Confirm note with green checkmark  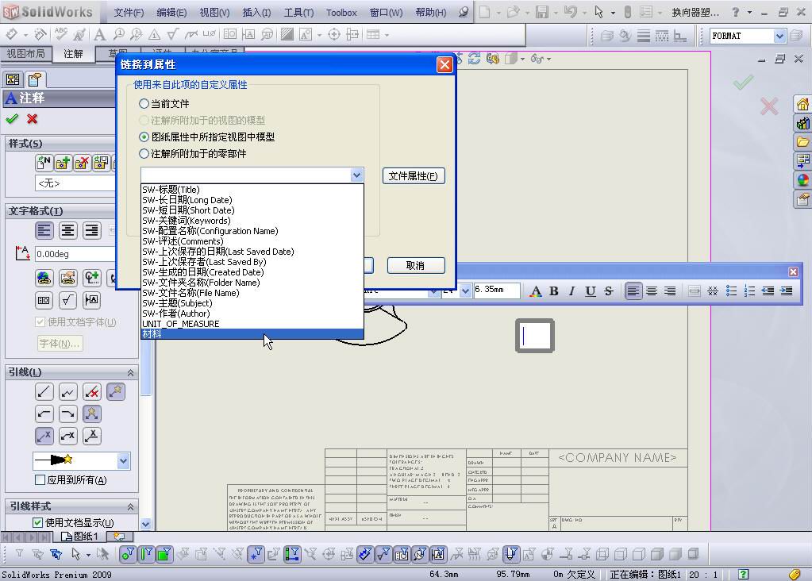[x=12, y=119]
